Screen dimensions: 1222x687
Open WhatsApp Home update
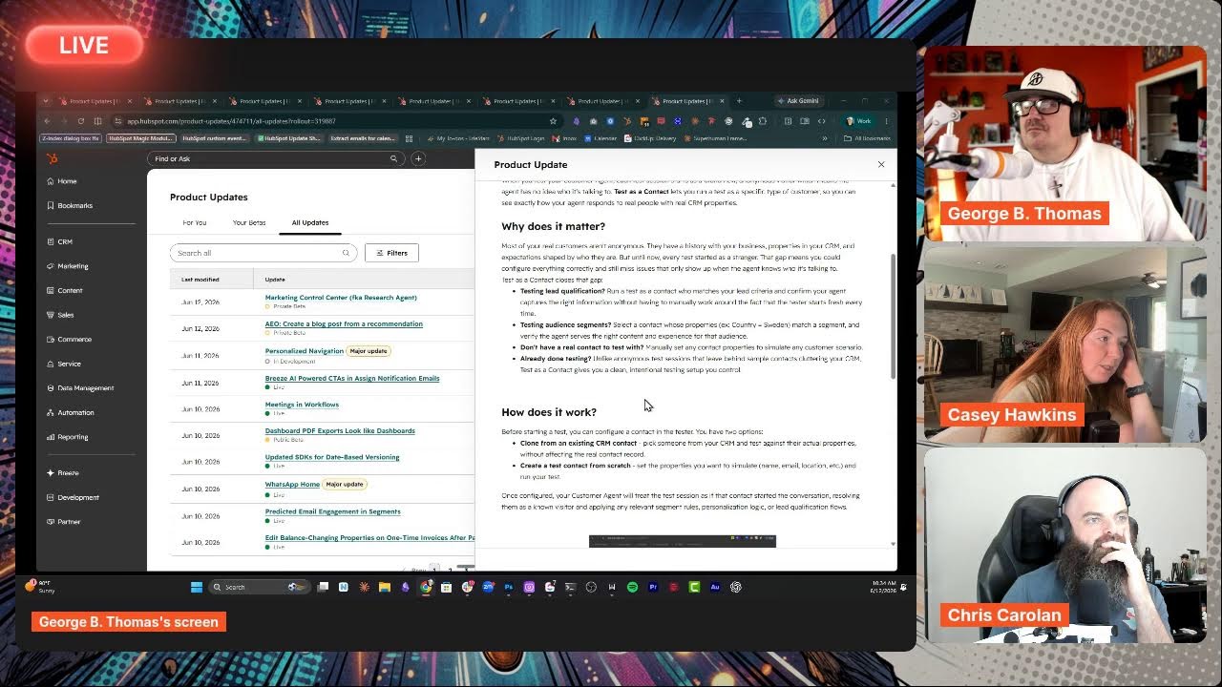click(x=292, y=484)
